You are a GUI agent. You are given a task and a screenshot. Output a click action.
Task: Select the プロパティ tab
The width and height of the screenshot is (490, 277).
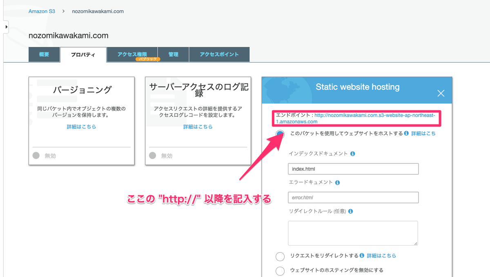(83, 54)
